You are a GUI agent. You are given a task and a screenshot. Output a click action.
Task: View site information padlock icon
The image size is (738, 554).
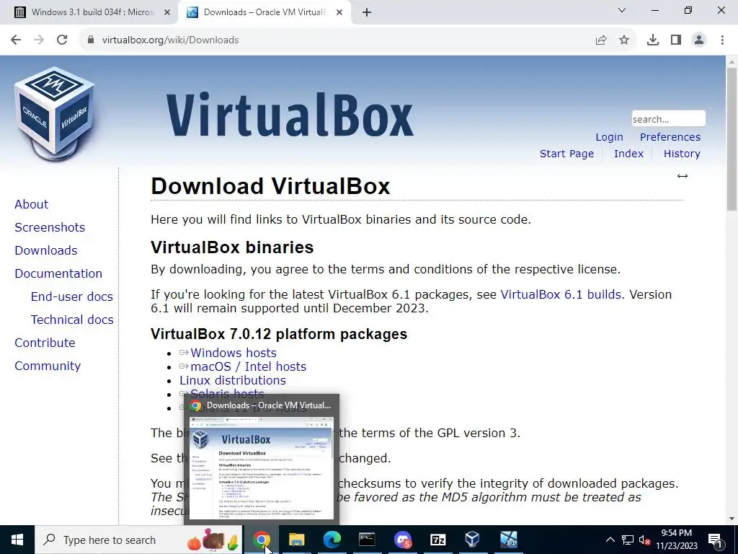(x=90, y=40)
